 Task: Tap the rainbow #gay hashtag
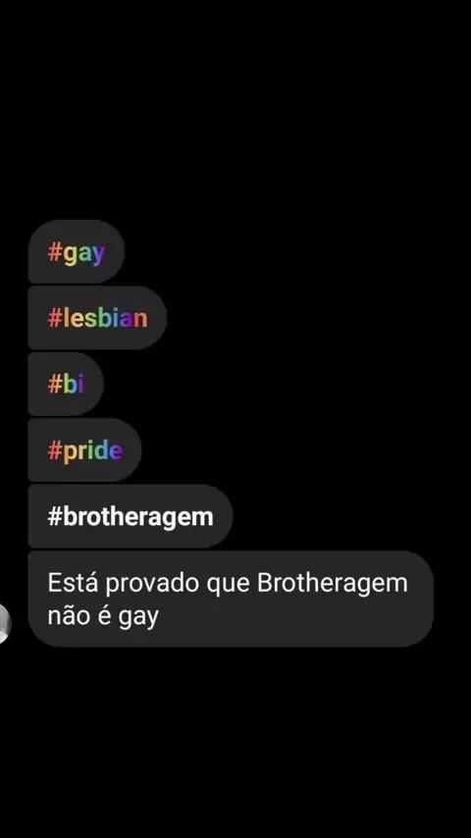(77, 253)
